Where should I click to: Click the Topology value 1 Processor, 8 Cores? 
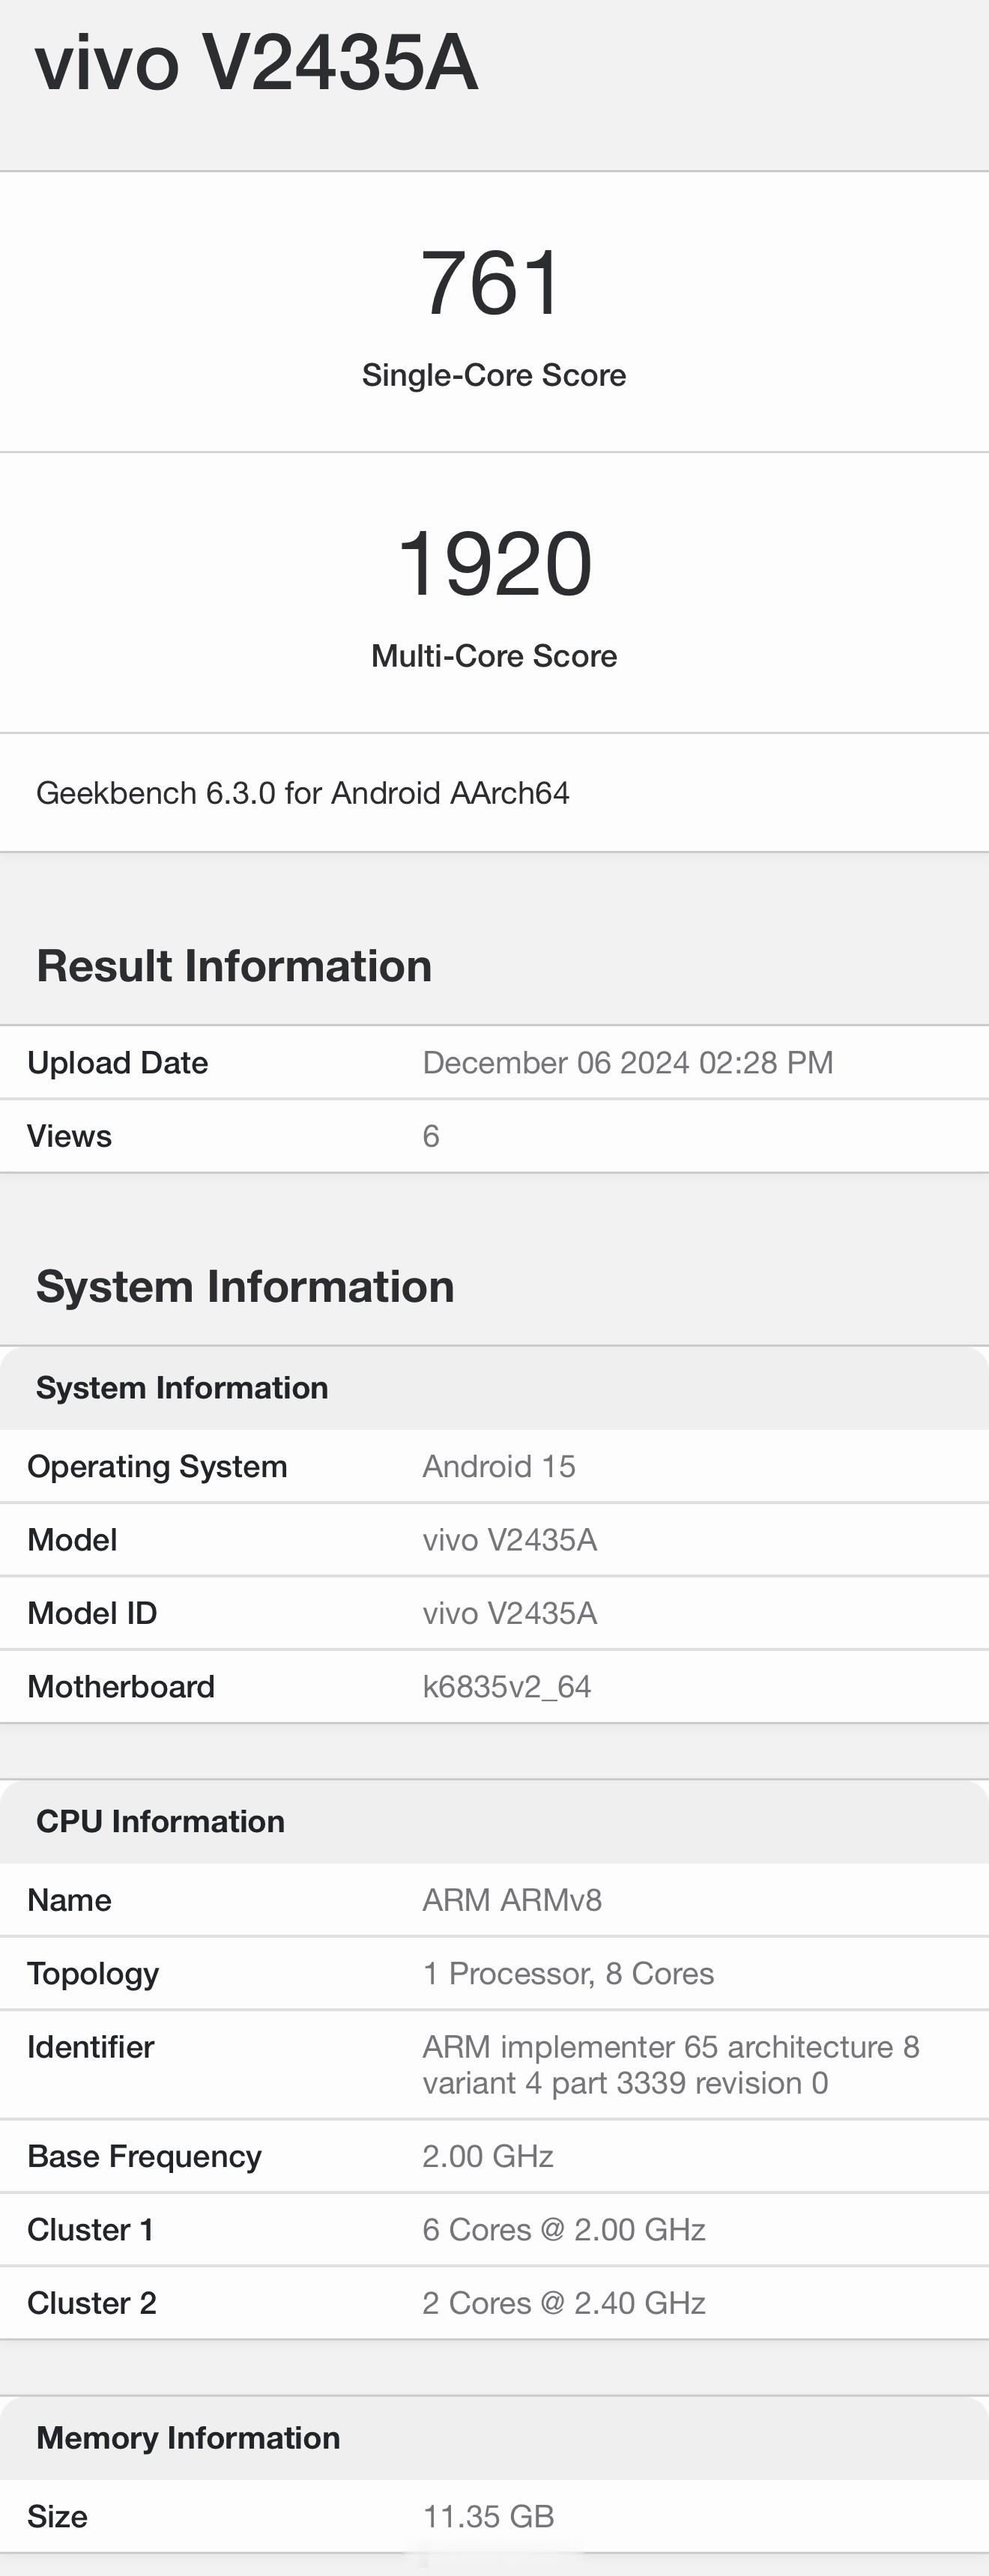568,1974
